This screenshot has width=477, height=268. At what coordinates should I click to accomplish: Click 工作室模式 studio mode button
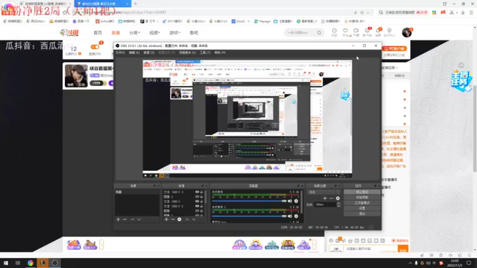click(362, 202)
